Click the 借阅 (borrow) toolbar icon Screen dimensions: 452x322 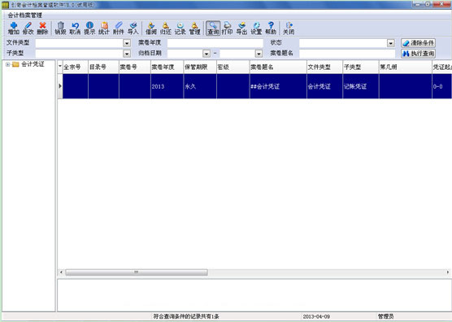tap(151, 28)
